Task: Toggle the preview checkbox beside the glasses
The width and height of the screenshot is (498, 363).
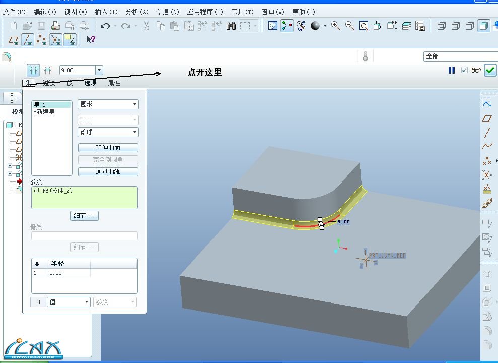Action: (465, 71)
